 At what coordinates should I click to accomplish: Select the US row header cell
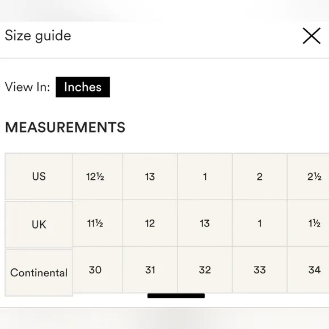click(39, 176)
